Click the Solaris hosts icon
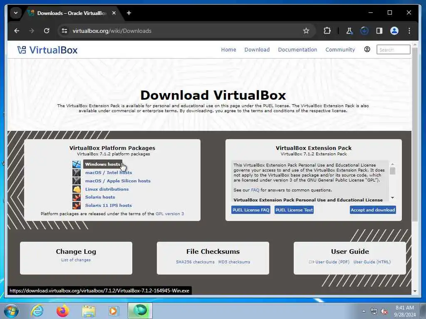Viewport: 426px width, 319px height. pyautogui.click(x=77, y=197)
